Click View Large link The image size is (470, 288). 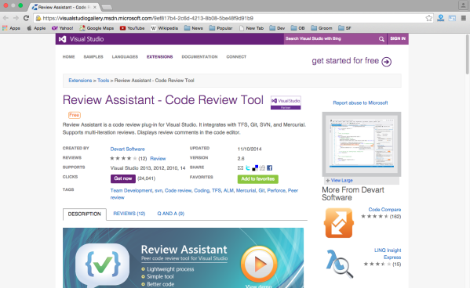[x=341, y=180]
